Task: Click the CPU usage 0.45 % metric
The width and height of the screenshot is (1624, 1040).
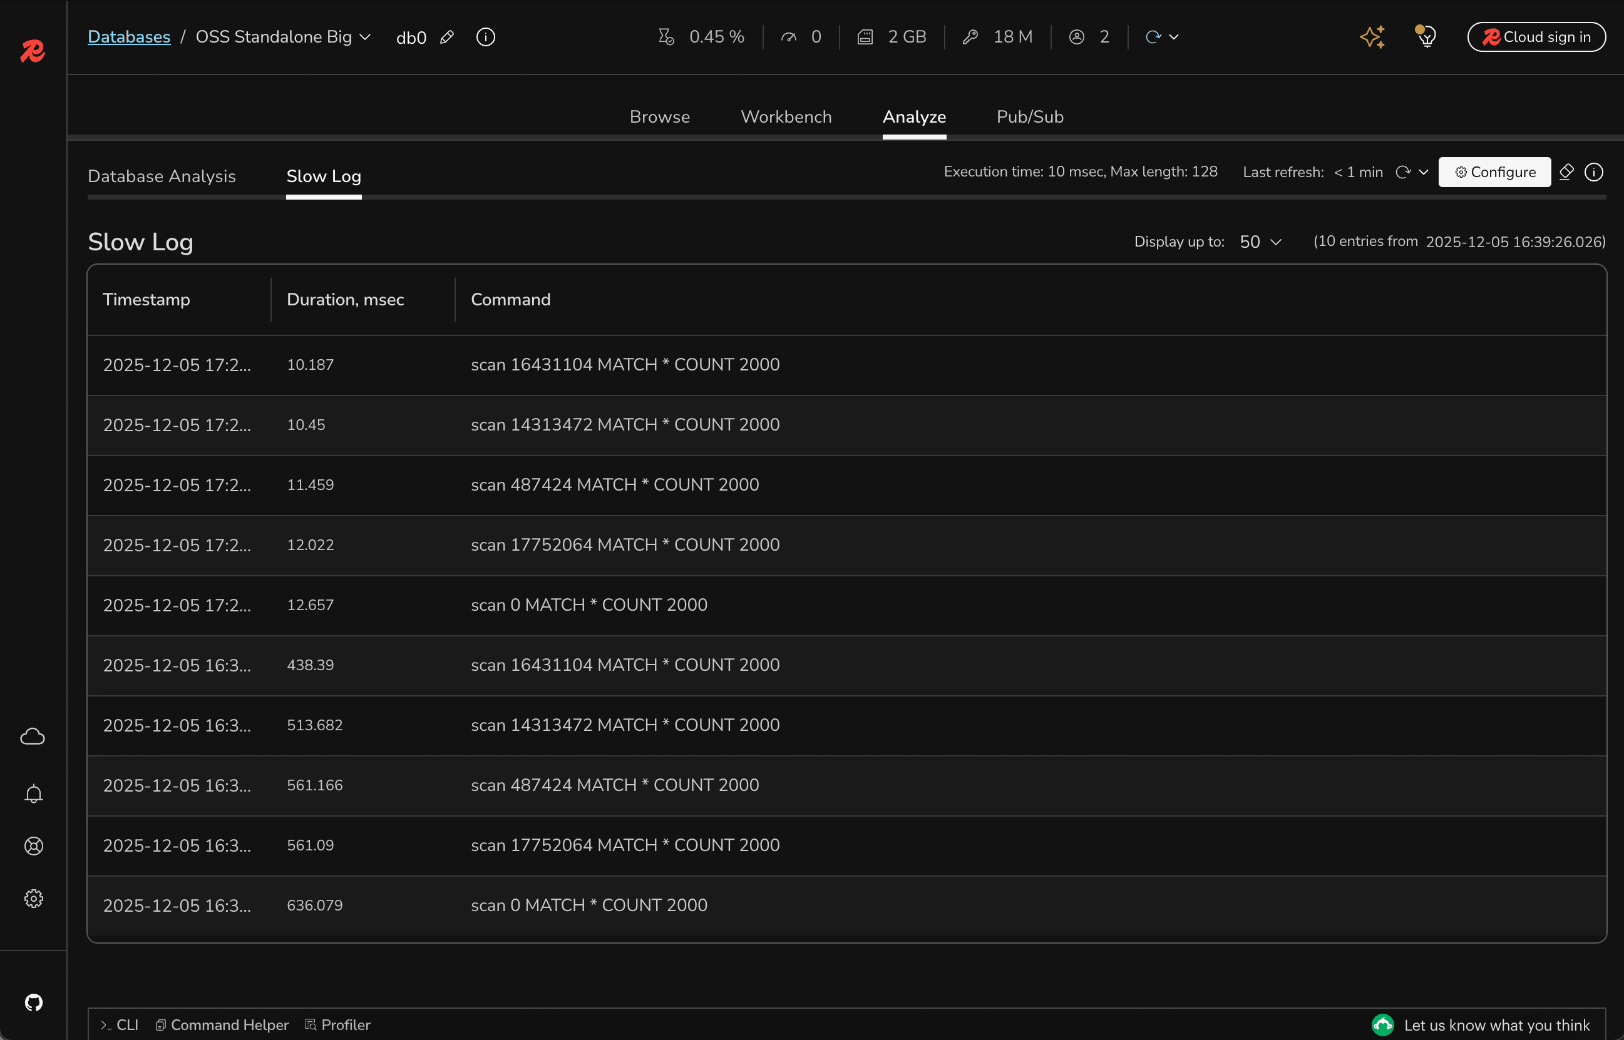Action: click(x=701, y=37)
